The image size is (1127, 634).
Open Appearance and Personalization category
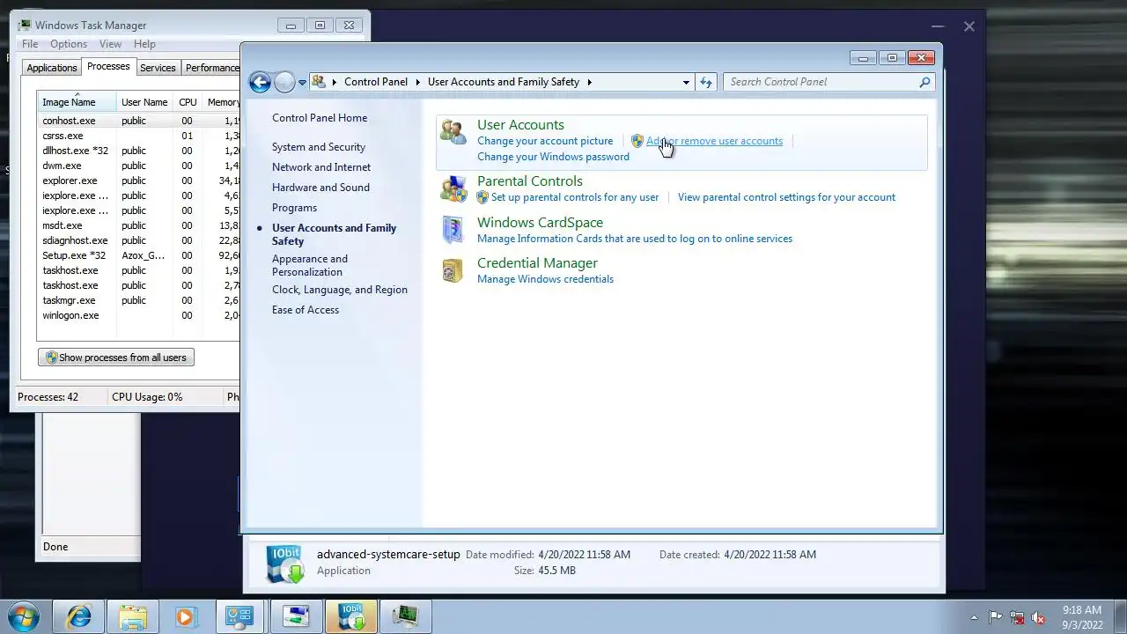[310, 265]
